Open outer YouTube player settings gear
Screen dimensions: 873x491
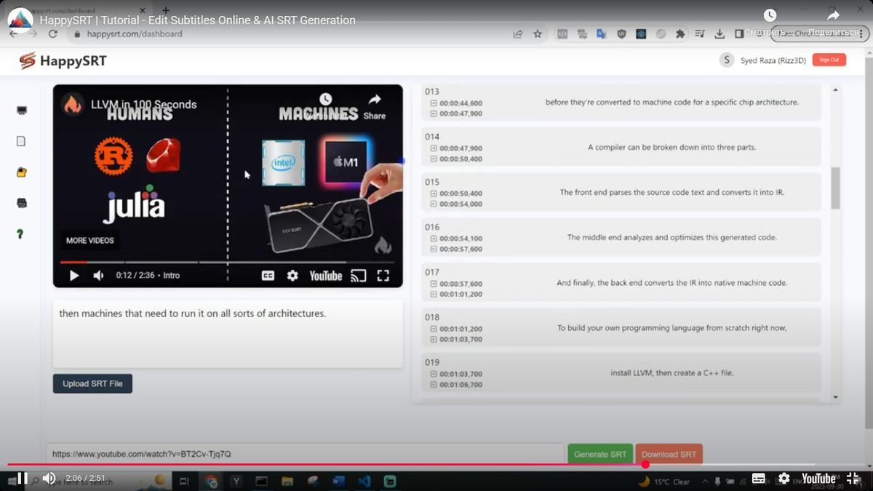784,478
